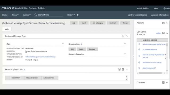Go to Home

(5, 15)
